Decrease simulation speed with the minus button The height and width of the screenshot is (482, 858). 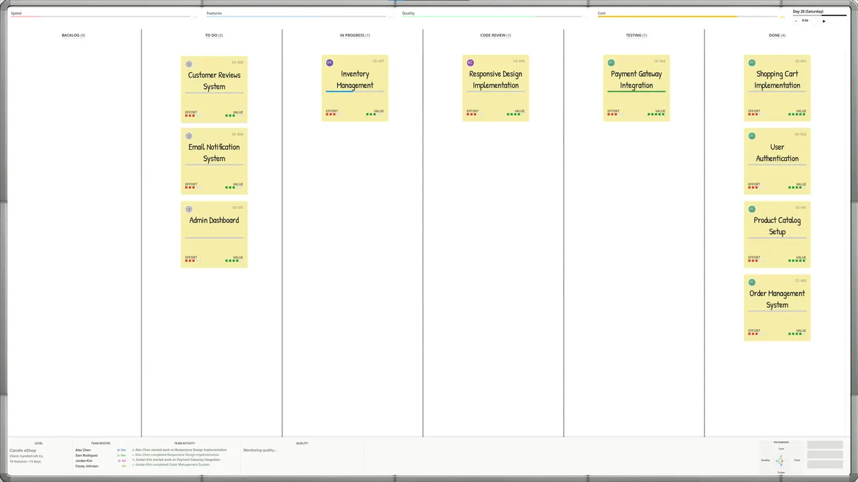click(x=796, y=21)
